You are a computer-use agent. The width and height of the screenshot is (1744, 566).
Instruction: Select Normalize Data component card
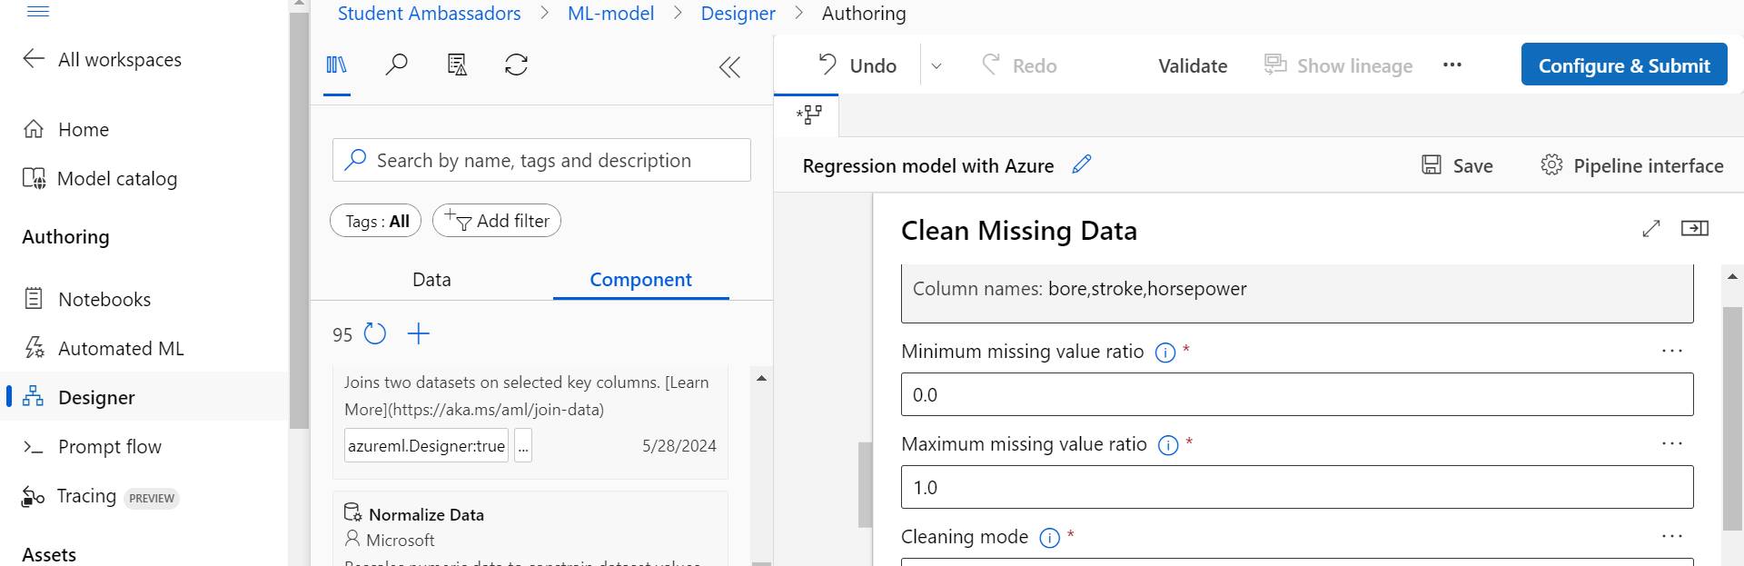click(530, 529)
